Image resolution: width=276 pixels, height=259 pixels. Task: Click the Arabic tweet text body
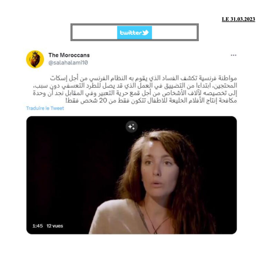135,89
